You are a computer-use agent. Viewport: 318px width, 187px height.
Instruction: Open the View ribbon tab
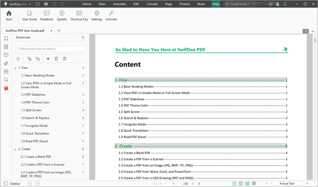click(102, 4)
